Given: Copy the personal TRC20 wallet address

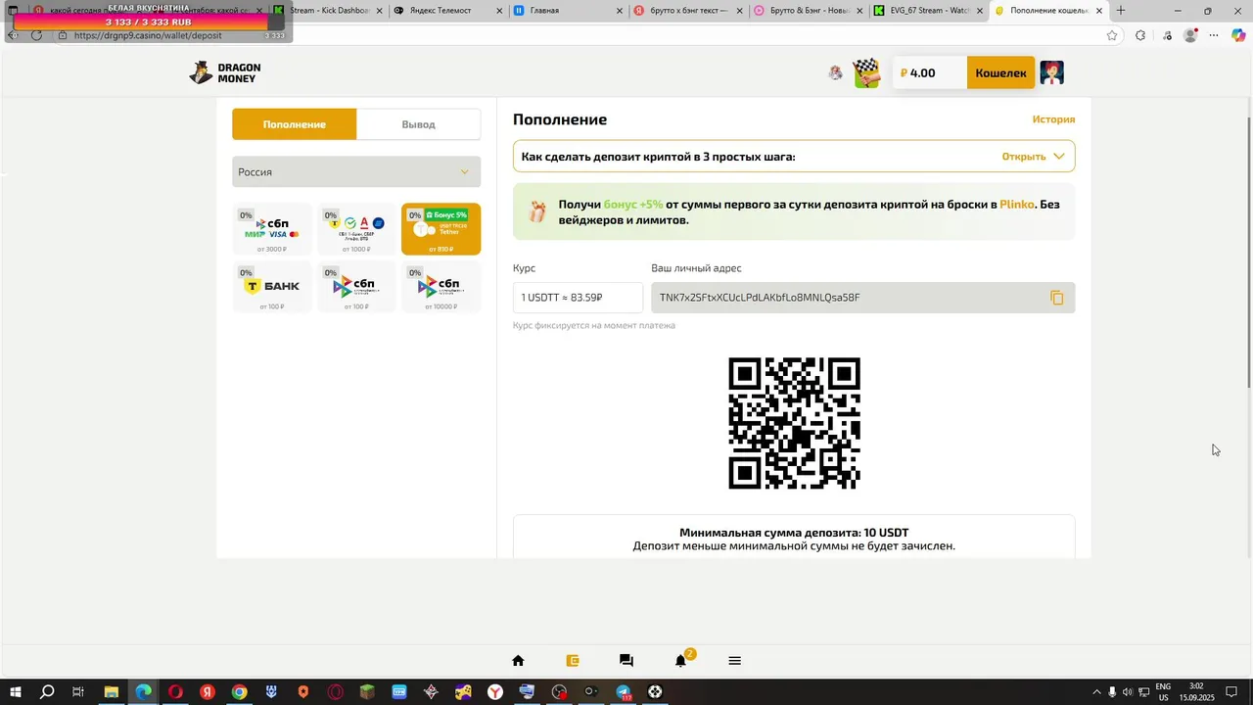Looking at the screenshot, I should point(1056,298).
